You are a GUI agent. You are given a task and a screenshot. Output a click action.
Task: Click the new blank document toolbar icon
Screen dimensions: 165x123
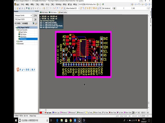point(16,8)
